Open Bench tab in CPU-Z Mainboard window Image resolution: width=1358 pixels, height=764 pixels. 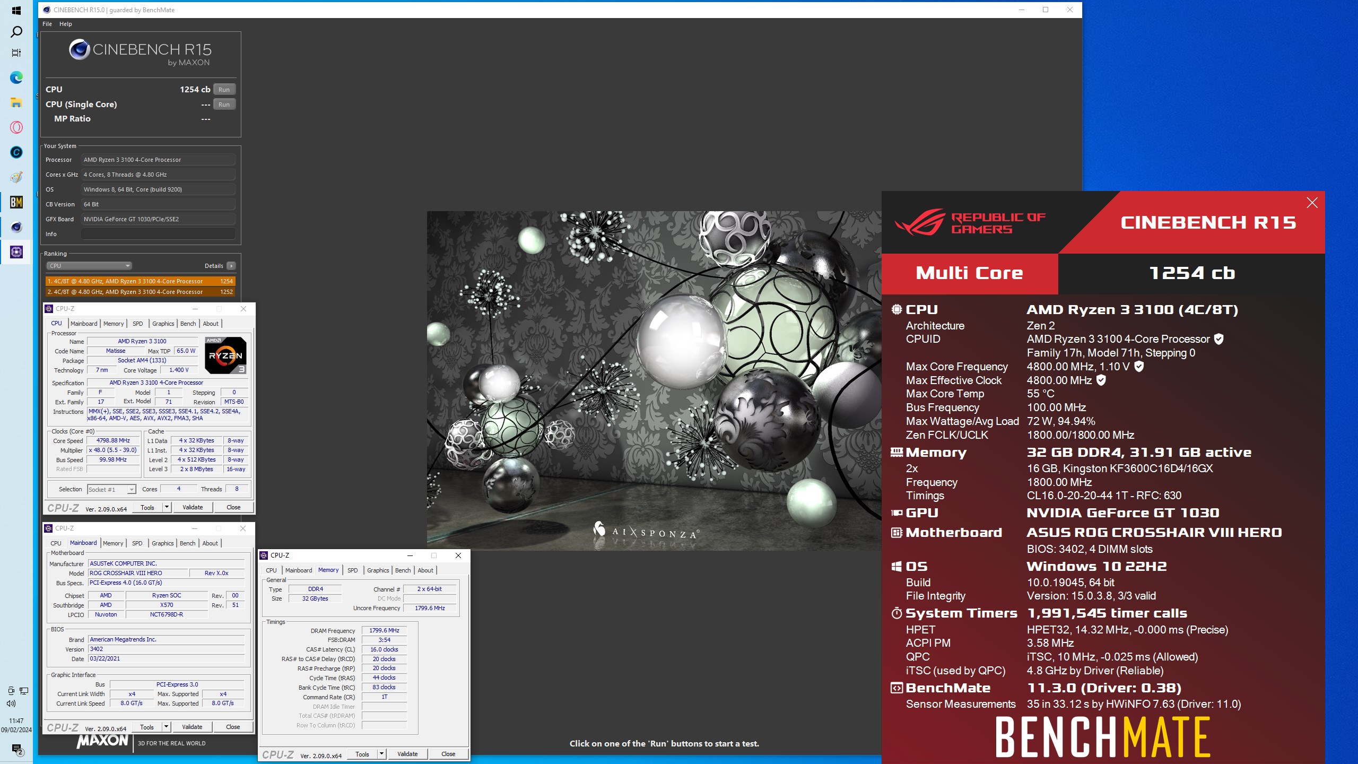[x=187, y=543]
